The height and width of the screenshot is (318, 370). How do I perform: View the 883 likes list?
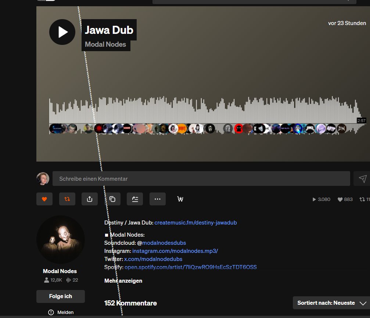click(345, 199)
